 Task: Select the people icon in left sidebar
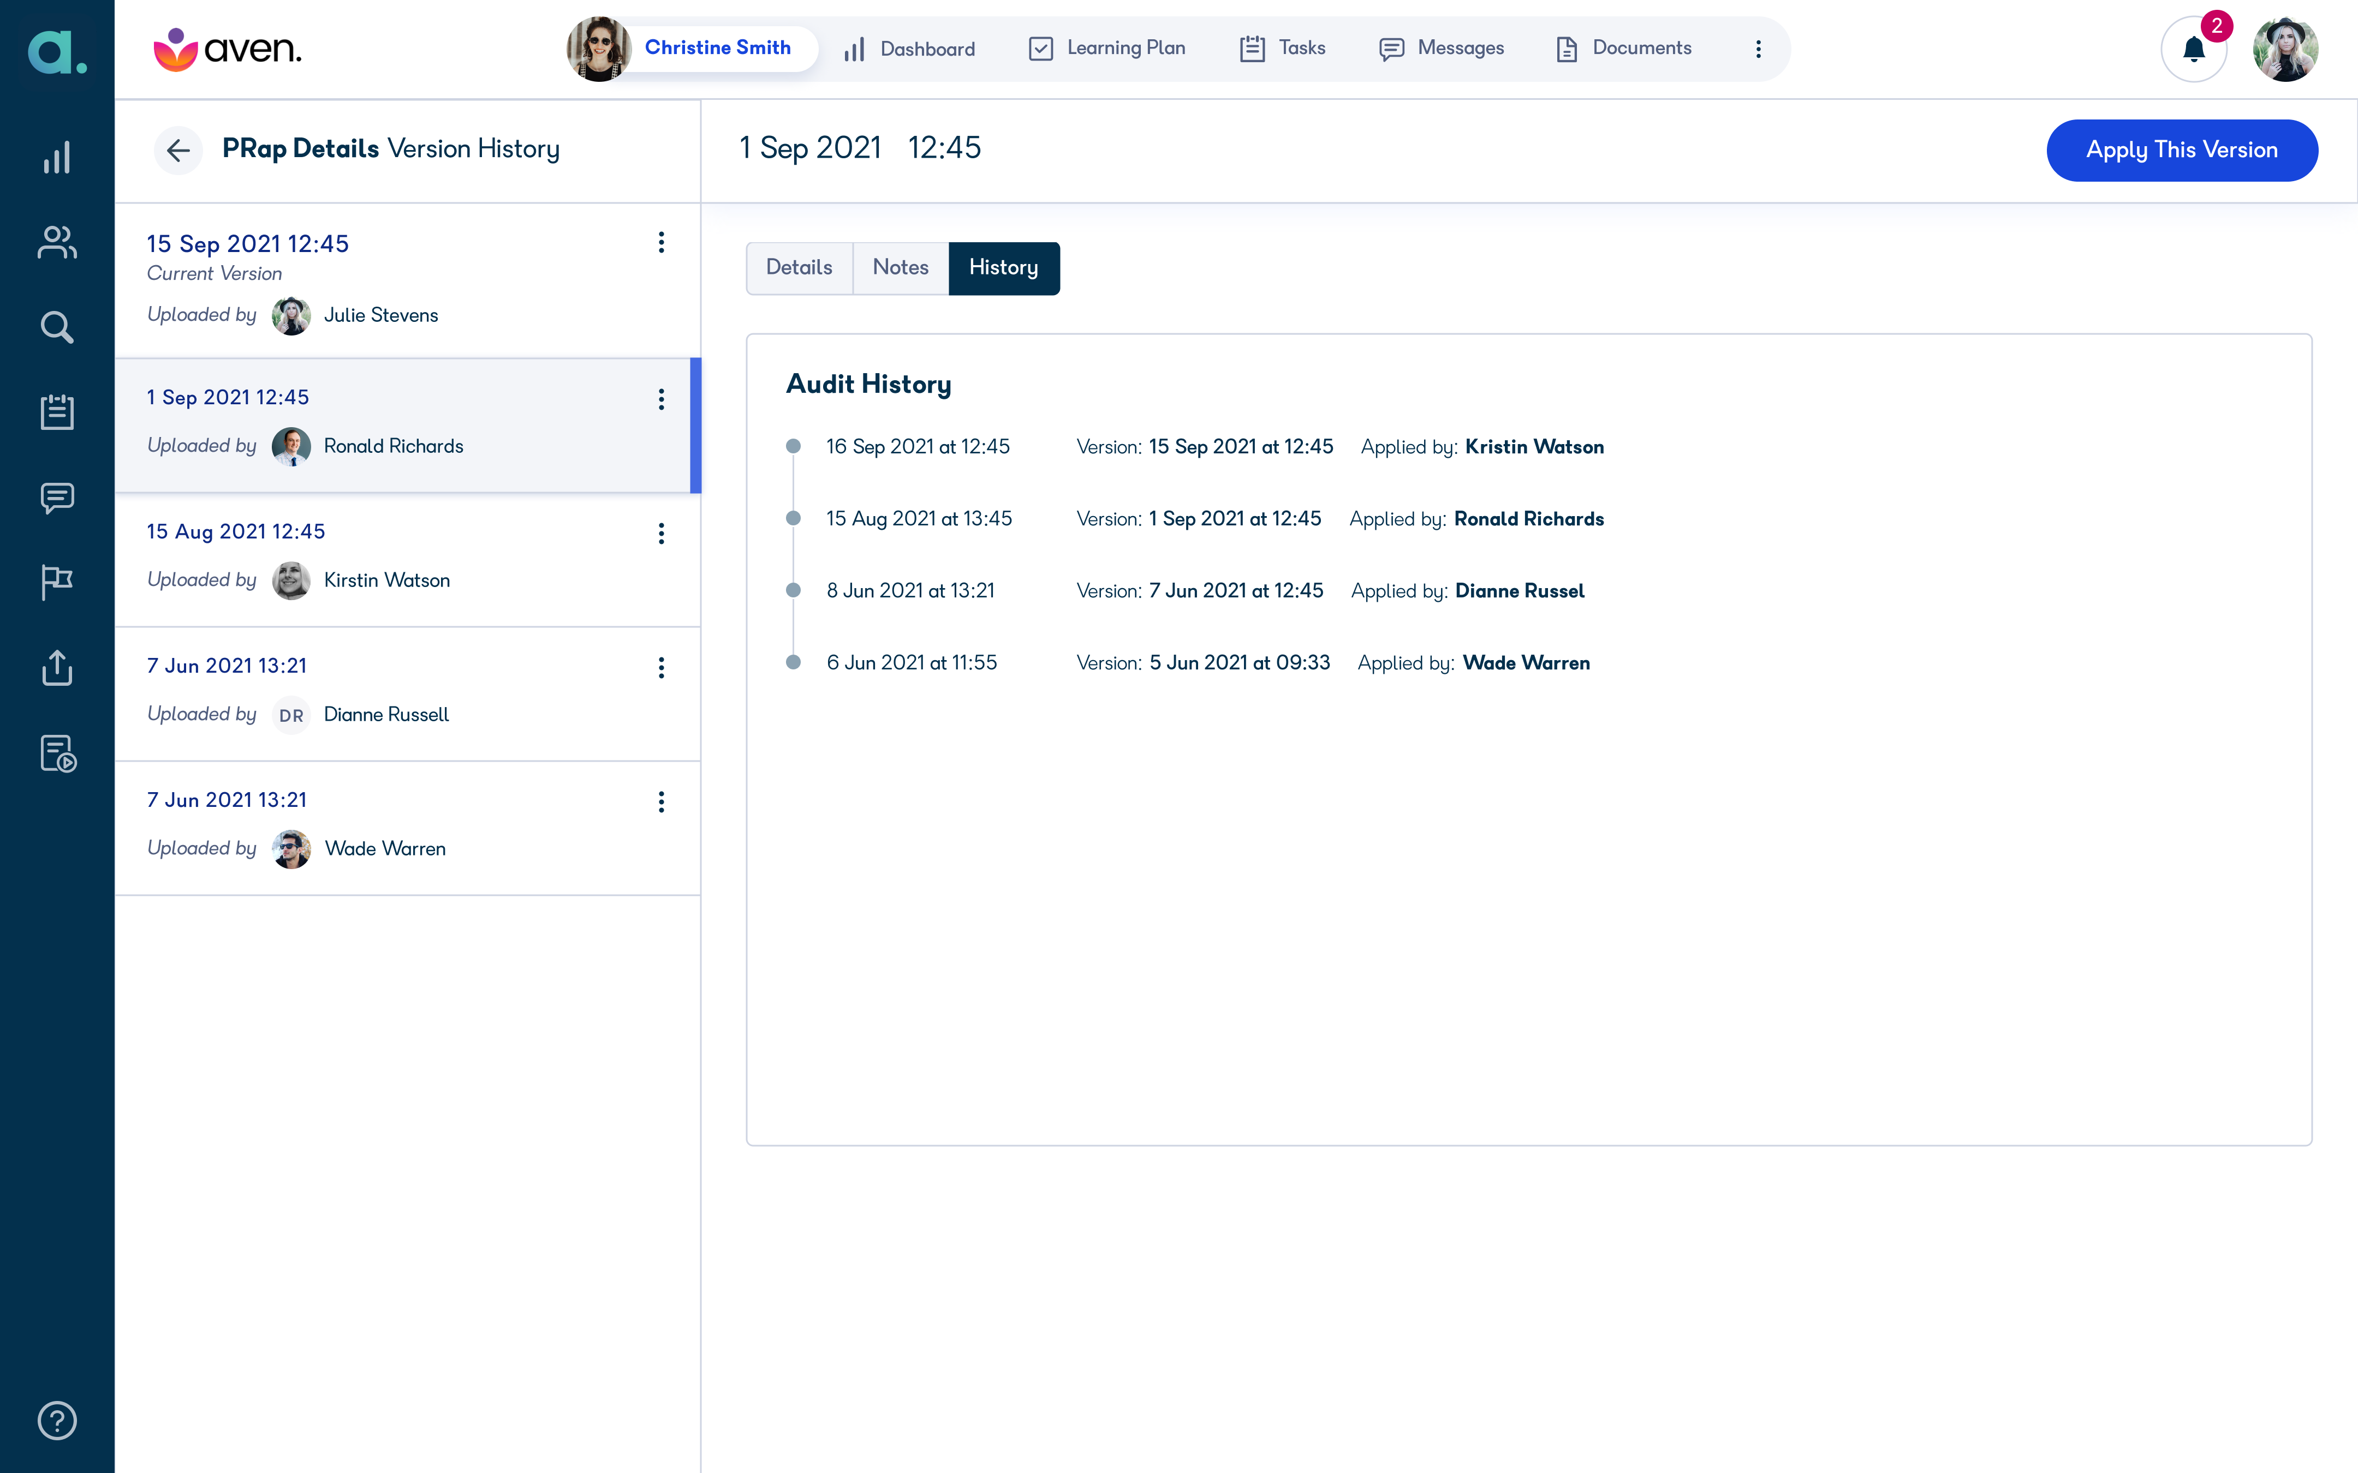tap(56, 242)
